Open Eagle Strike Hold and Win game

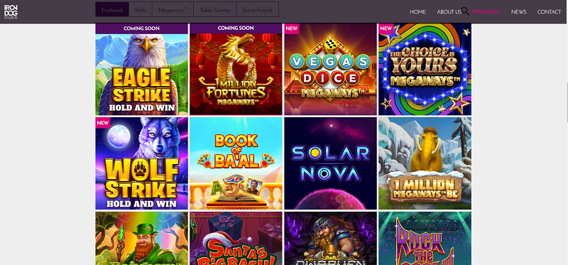click(x=141, y=69)
